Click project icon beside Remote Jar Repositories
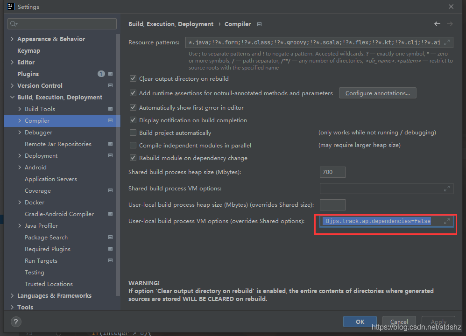The image size is (466, 336). (110, 144)
